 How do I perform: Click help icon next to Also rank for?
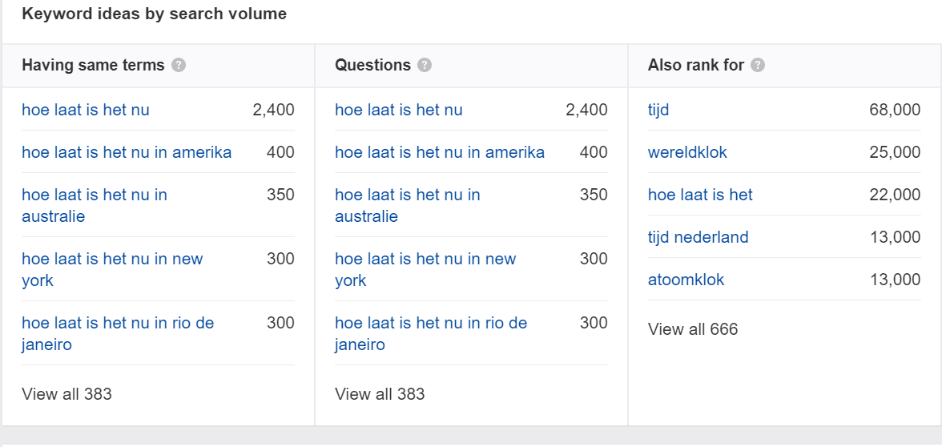point(758,66)
